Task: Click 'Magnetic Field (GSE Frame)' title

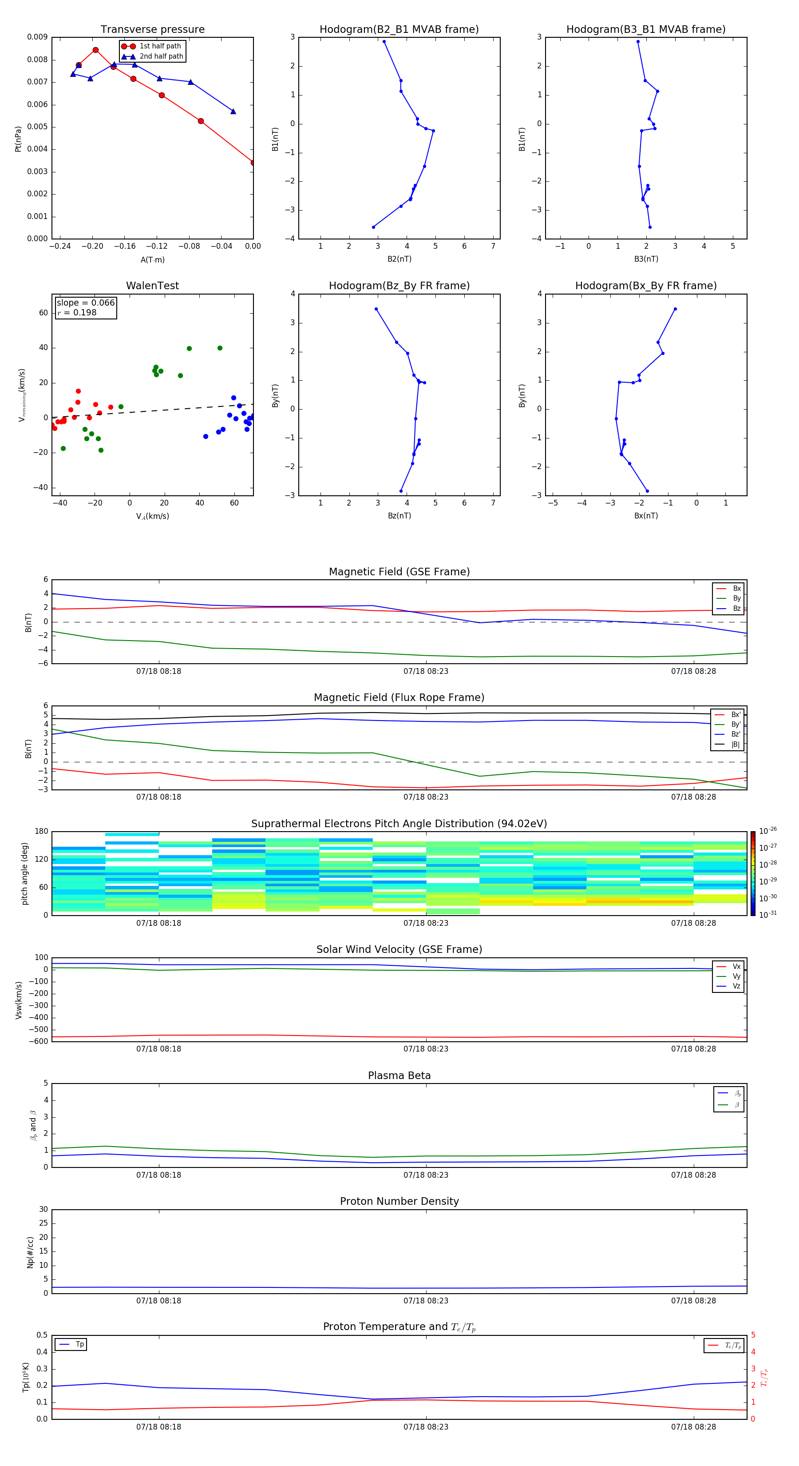Action: [399, 572]
